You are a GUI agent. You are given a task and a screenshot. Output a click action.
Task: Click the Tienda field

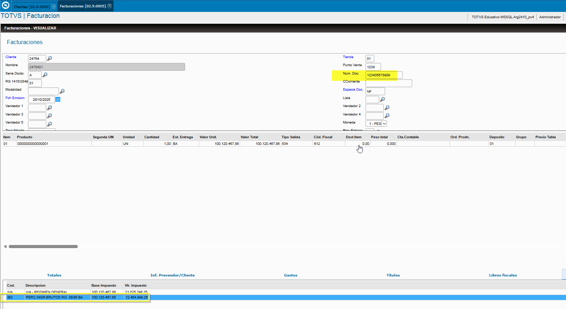coord(370,58)
